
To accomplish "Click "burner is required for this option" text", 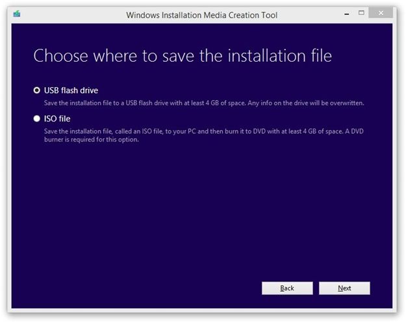I will [92, 140].
